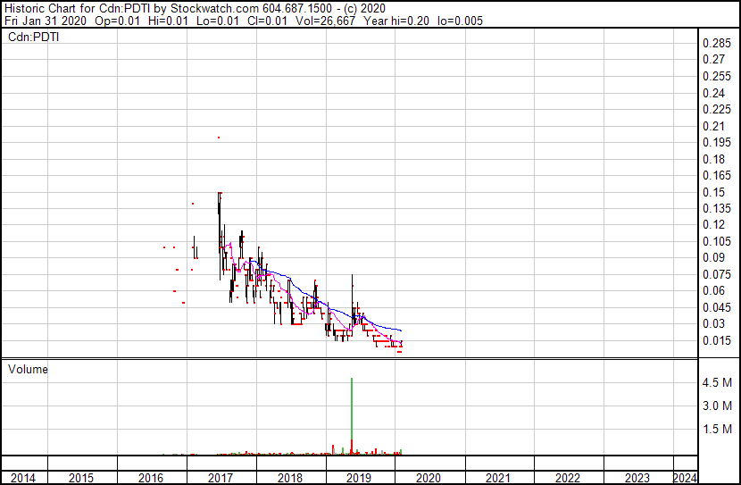Click the 4.5 M volume axis value
Screen dimensions: 741x485
point(717,382)
